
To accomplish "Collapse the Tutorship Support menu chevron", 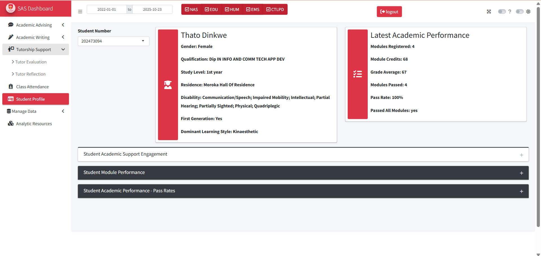I will tap(63, 49).
